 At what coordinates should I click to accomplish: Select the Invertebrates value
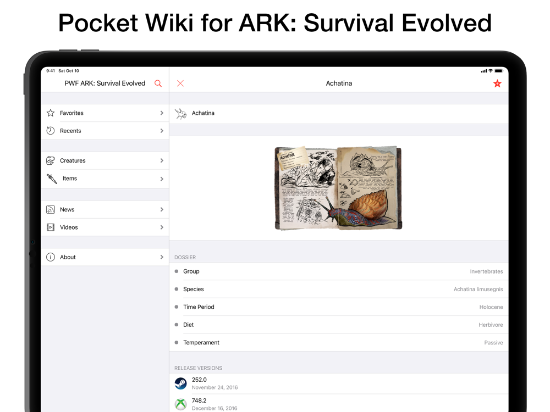(x=486, y=271)
